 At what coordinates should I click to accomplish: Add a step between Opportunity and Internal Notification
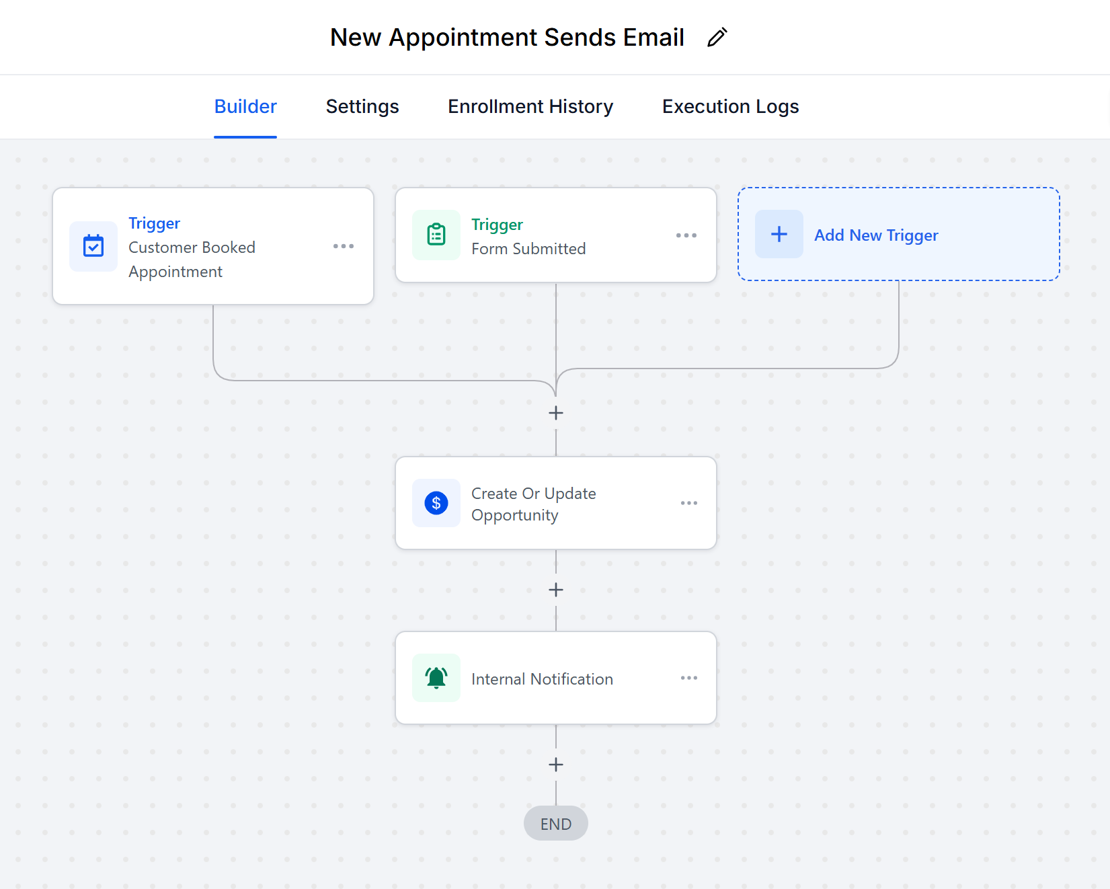click(556, 590)
